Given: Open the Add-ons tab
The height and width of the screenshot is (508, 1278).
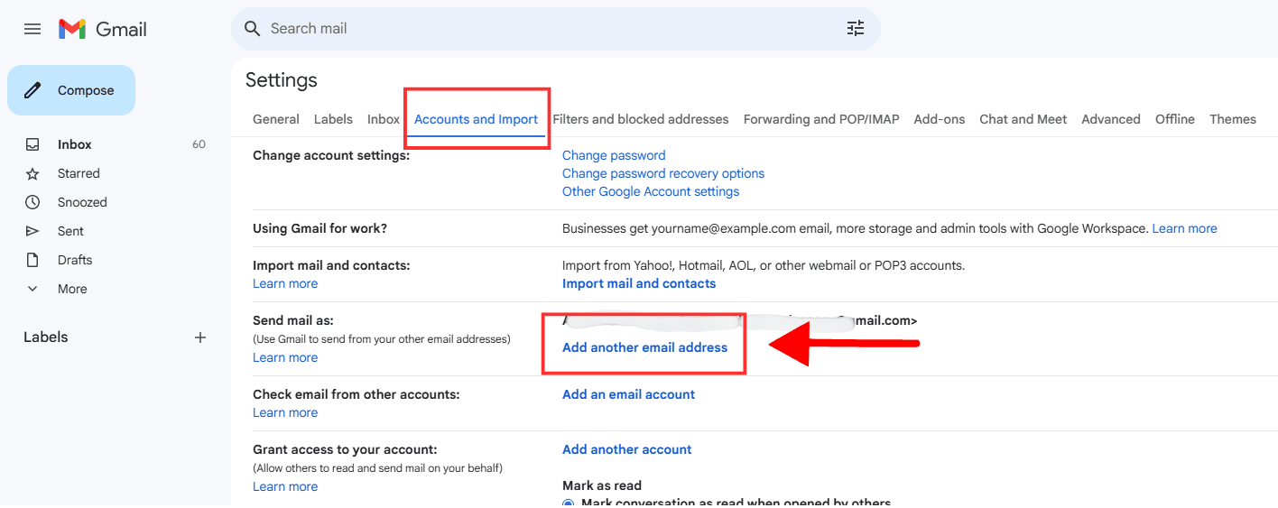Looking at the screenshot, I should [x=940, y=119].
